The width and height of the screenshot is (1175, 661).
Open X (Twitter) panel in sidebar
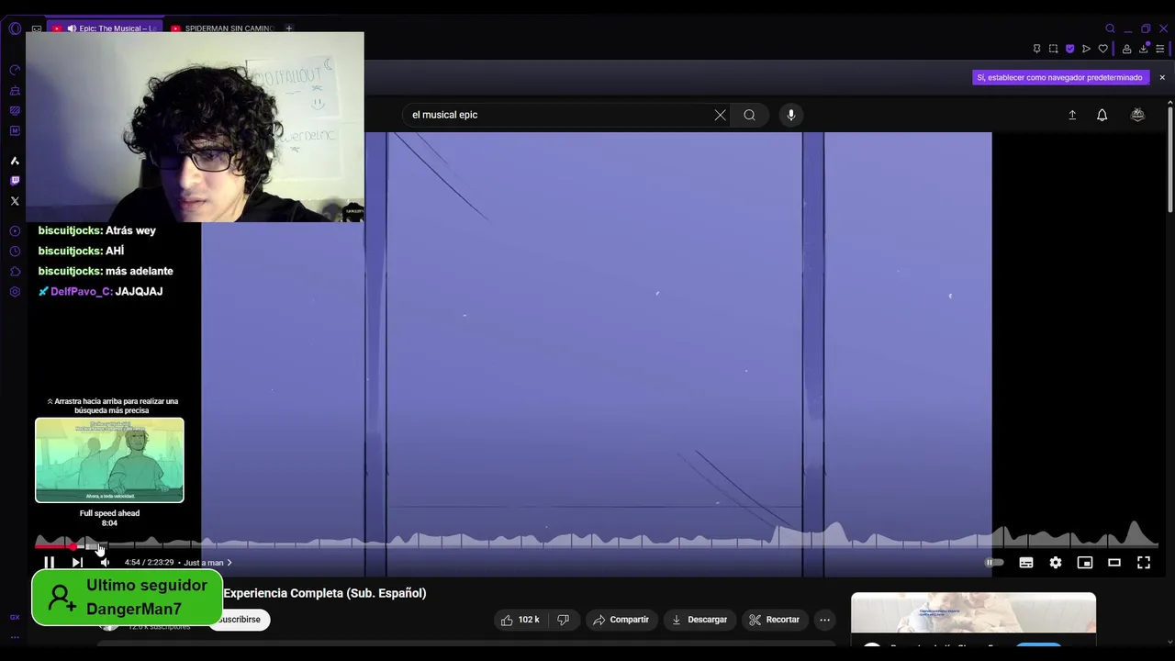[x=15, y=201]
